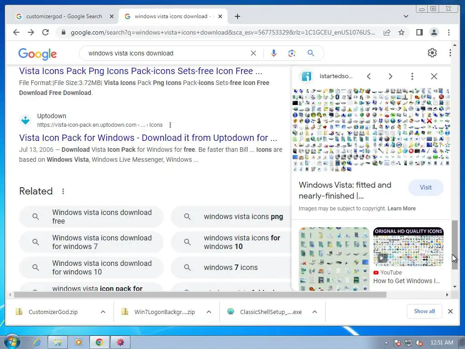Select Chrome in the taskbar

[x=99, y=343]
